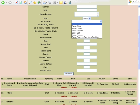The width and height of the screenshot is (140, 105).
Task: Focus the Ovest number field
Action: (x=87, y=54)
